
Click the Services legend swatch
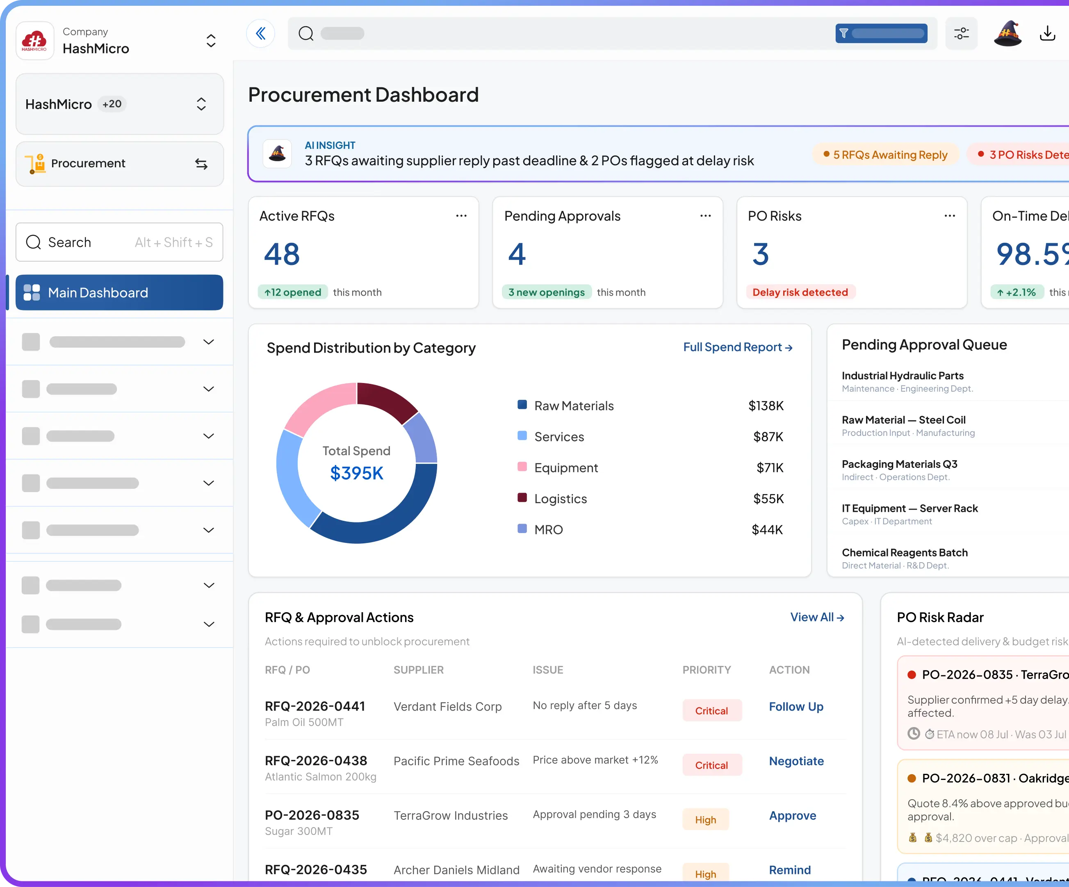522,436
